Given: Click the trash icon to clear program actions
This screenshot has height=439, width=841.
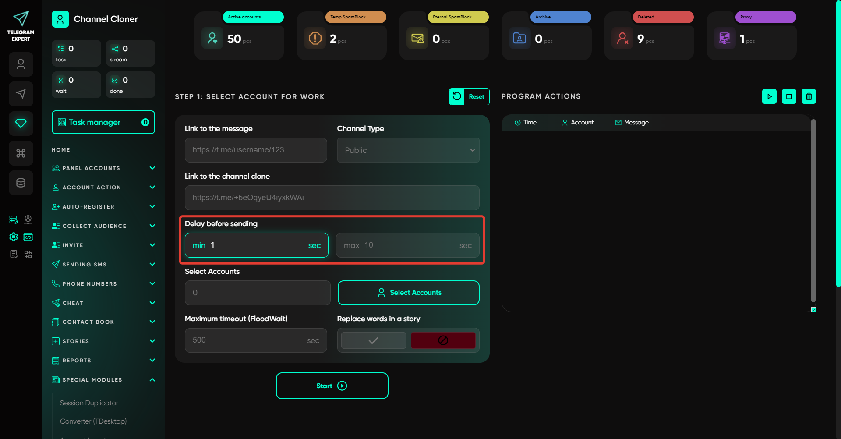Looking at the screenshot, I should pos(809,96).
